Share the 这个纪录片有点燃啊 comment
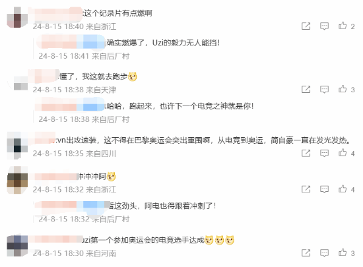 [306, 26]
